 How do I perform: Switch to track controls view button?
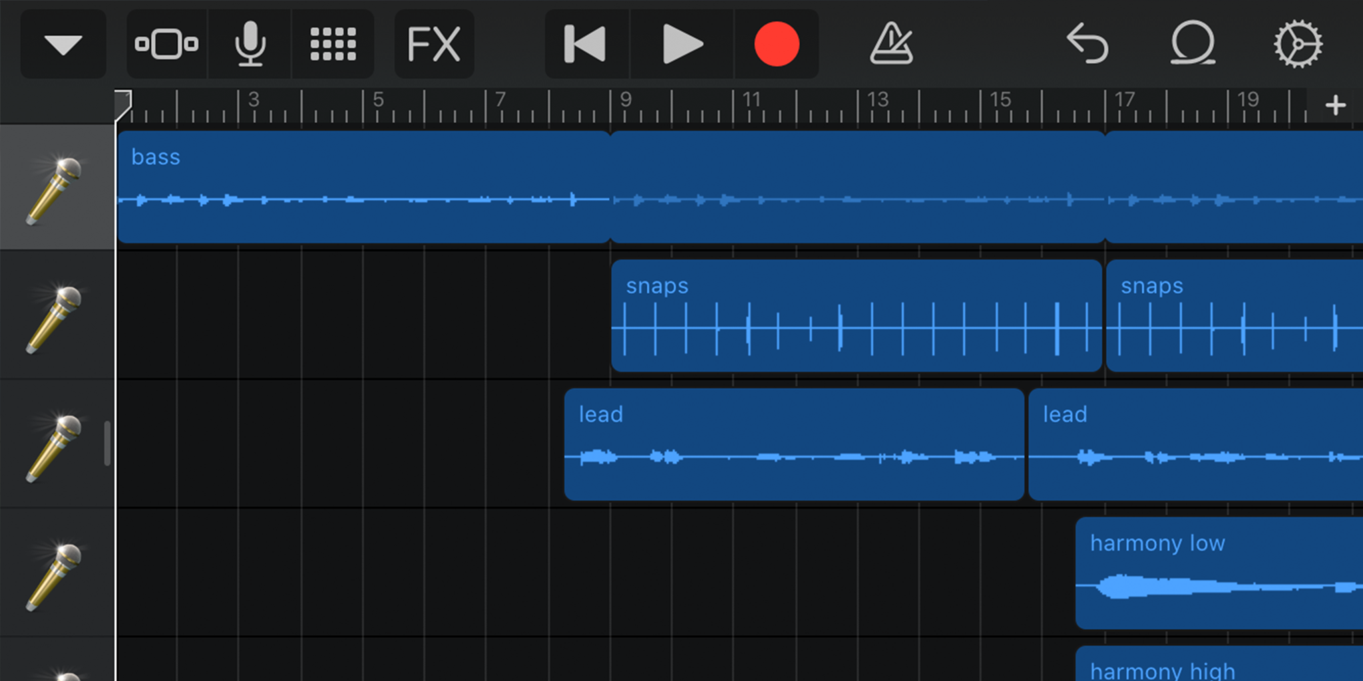point(166,45)
